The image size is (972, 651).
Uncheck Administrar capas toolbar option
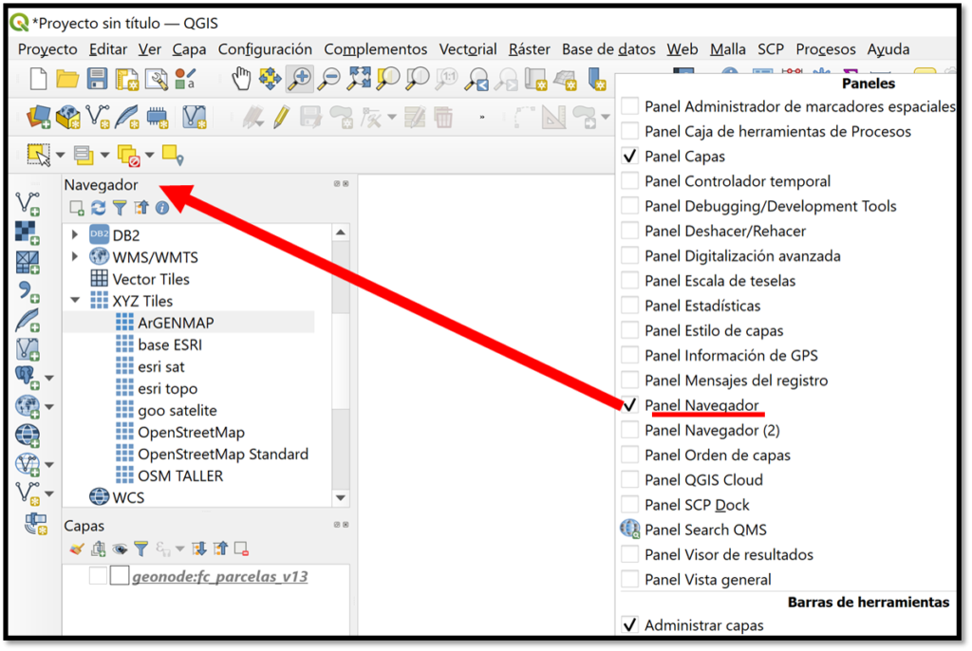630,625
